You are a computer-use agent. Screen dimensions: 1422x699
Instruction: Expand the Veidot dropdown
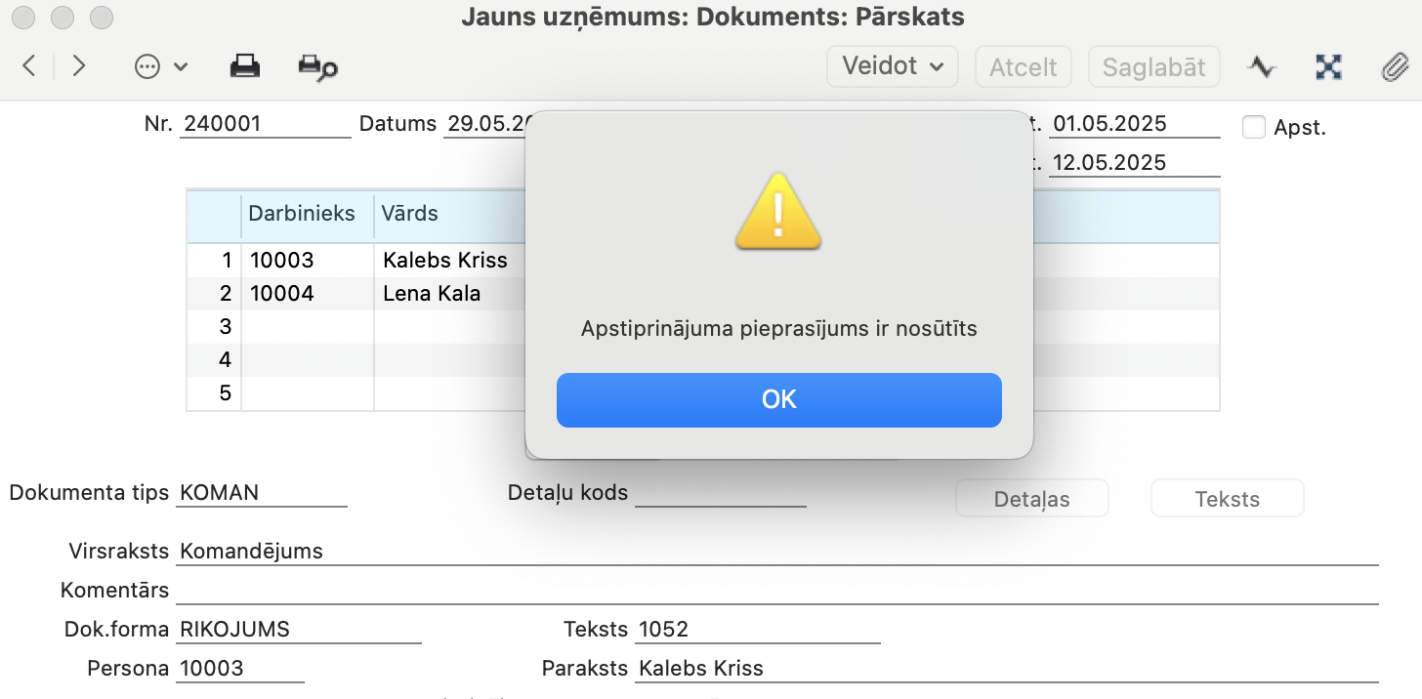click(893, 66)
